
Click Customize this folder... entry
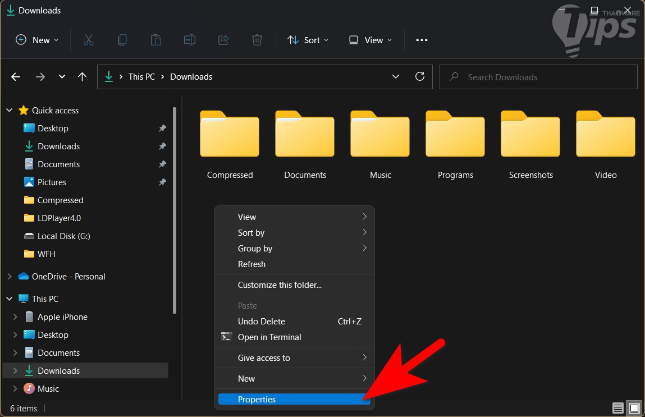[280, 285]
